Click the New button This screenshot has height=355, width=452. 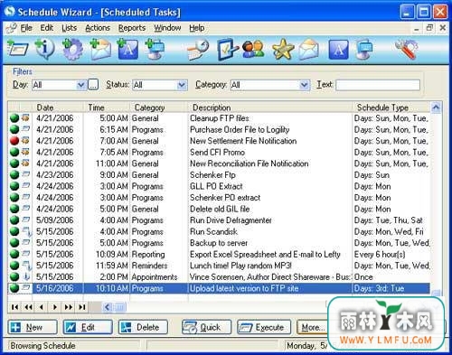(x=33, y=327)
